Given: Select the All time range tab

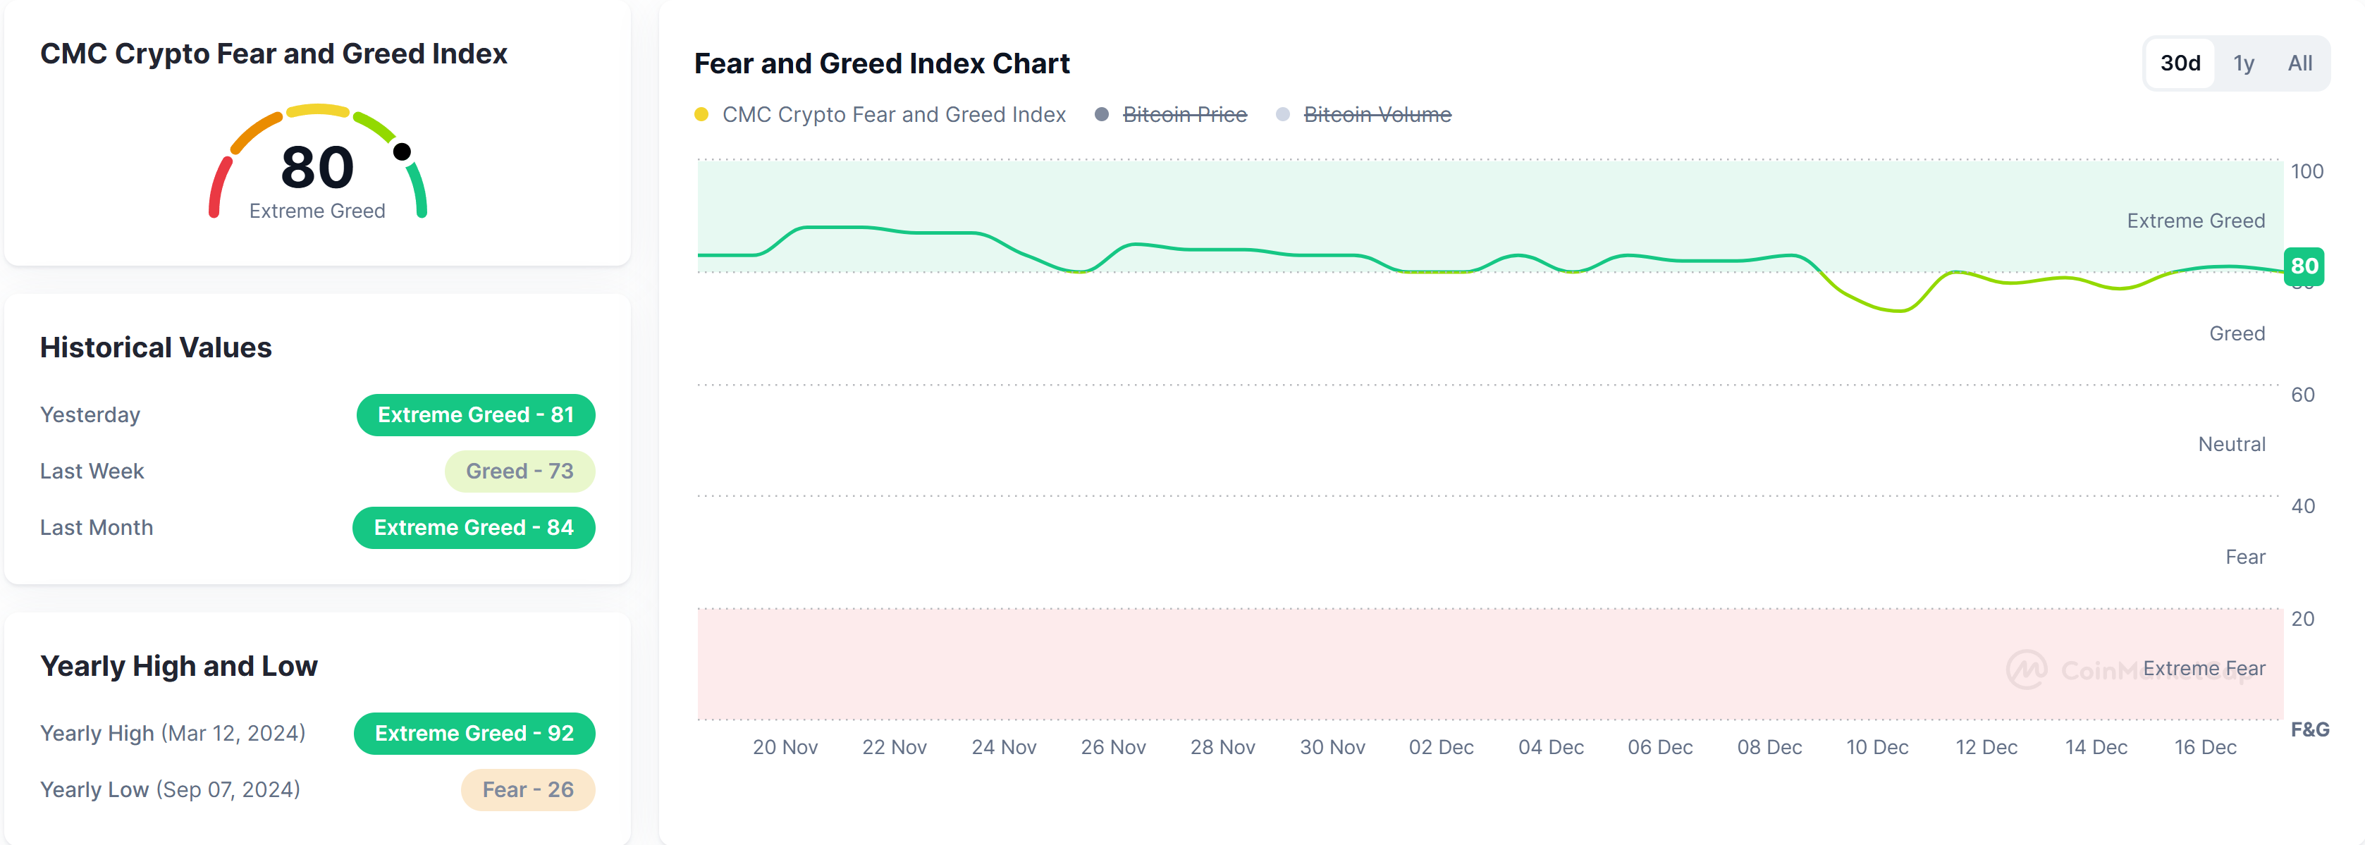Looking at the screenshot, I should tap(2299, 63).
